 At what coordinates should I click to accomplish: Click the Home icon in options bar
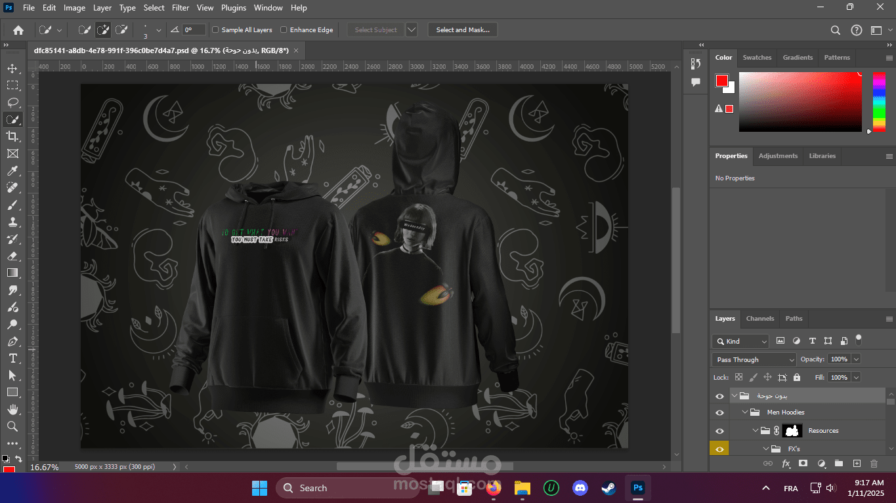pos(18,30)
